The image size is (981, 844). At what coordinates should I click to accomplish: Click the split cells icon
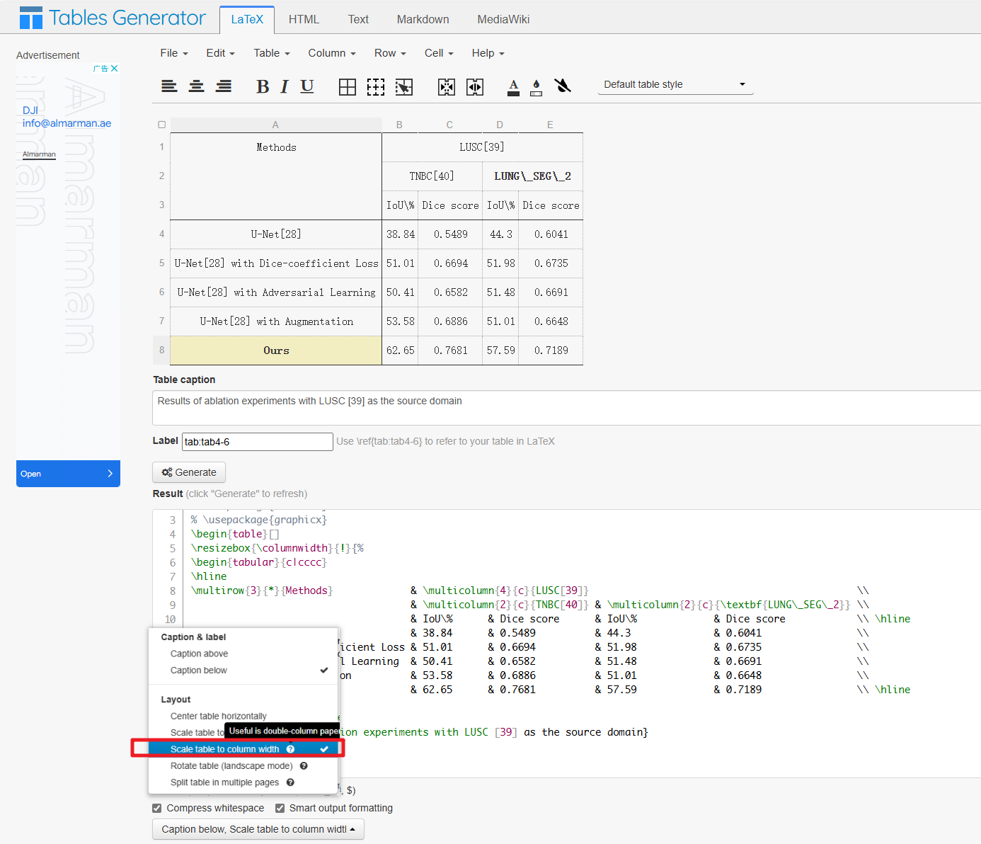click(475, 87)
